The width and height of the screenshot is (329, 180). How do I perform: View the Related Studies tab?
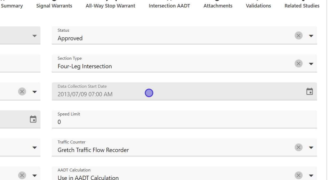[302, 6]
